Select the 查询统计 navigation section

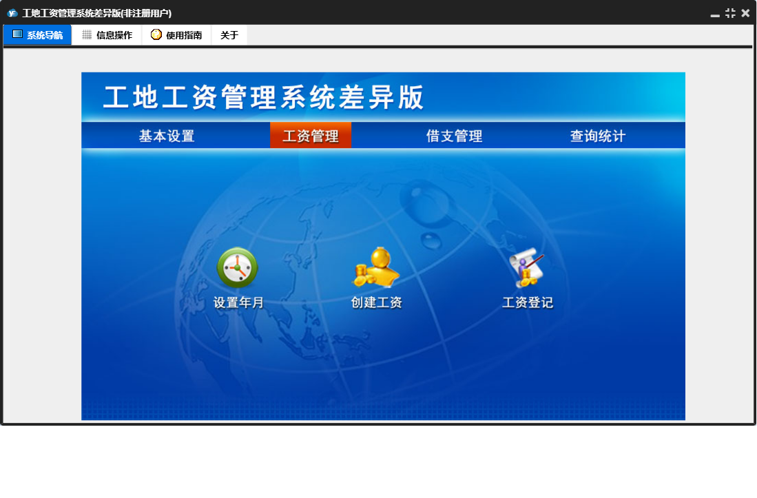coord(598,136)
